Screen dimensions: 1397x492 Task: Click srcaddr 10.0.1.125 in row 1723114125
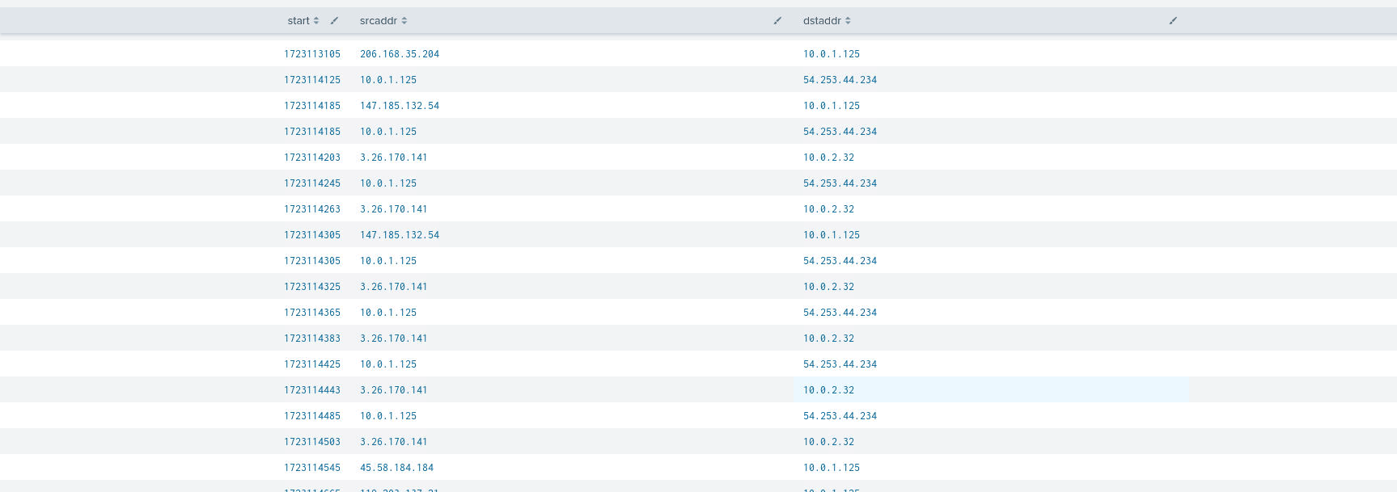pos(388,80)
